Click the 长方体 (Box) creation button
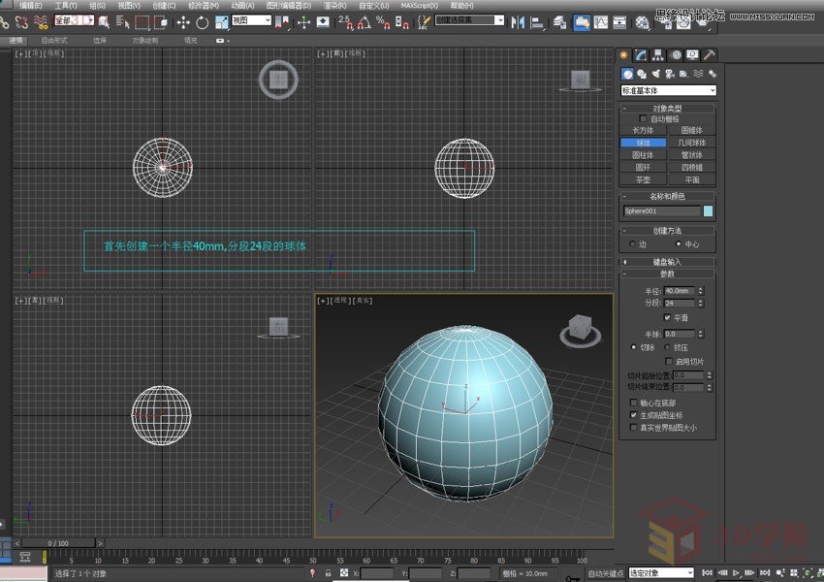This screenshot has width=824, height=582. click(x=643, y=130)
